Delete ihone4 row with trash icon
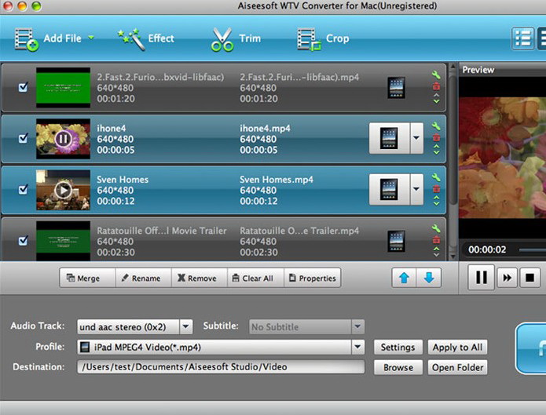 click(436, 138)
